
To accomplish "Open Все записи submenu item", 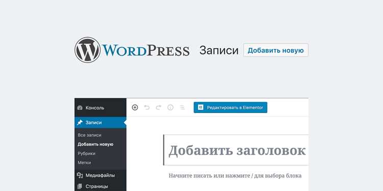I will pos(90,135).
